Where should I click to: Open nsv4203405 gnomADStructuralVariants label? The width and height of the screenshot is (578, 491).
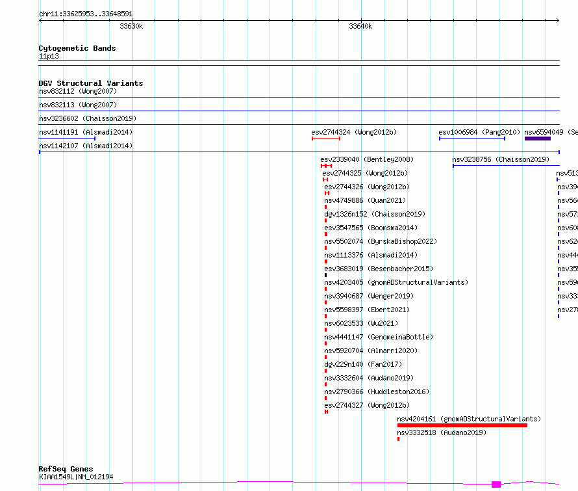(x=396, y=282)
